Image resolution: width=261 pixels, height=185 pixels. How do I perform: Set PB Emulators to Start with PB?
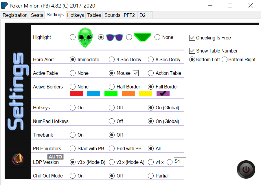click(x=73, y=148)
